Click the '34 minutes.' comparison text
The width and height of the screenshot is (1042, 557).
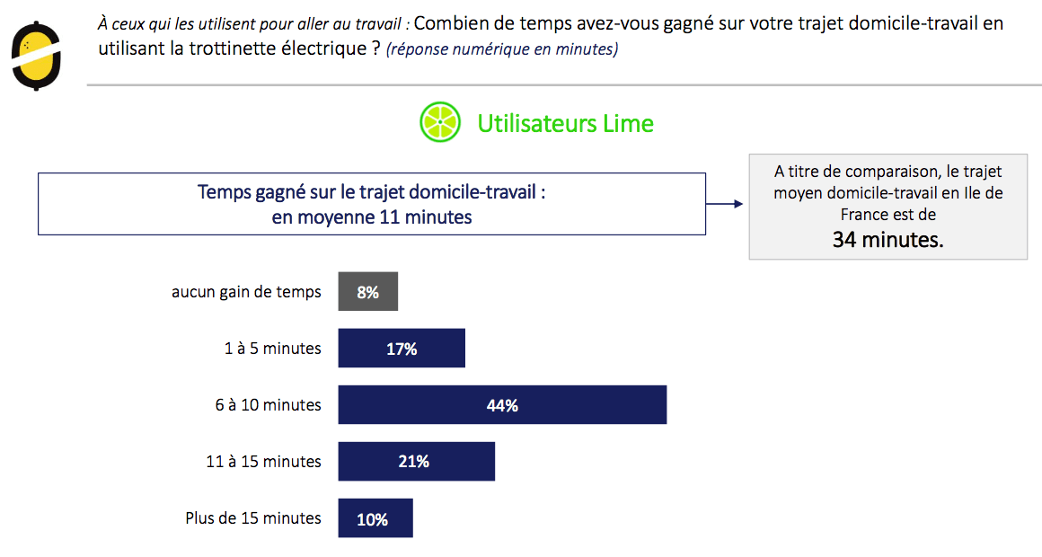pos(887,239)
